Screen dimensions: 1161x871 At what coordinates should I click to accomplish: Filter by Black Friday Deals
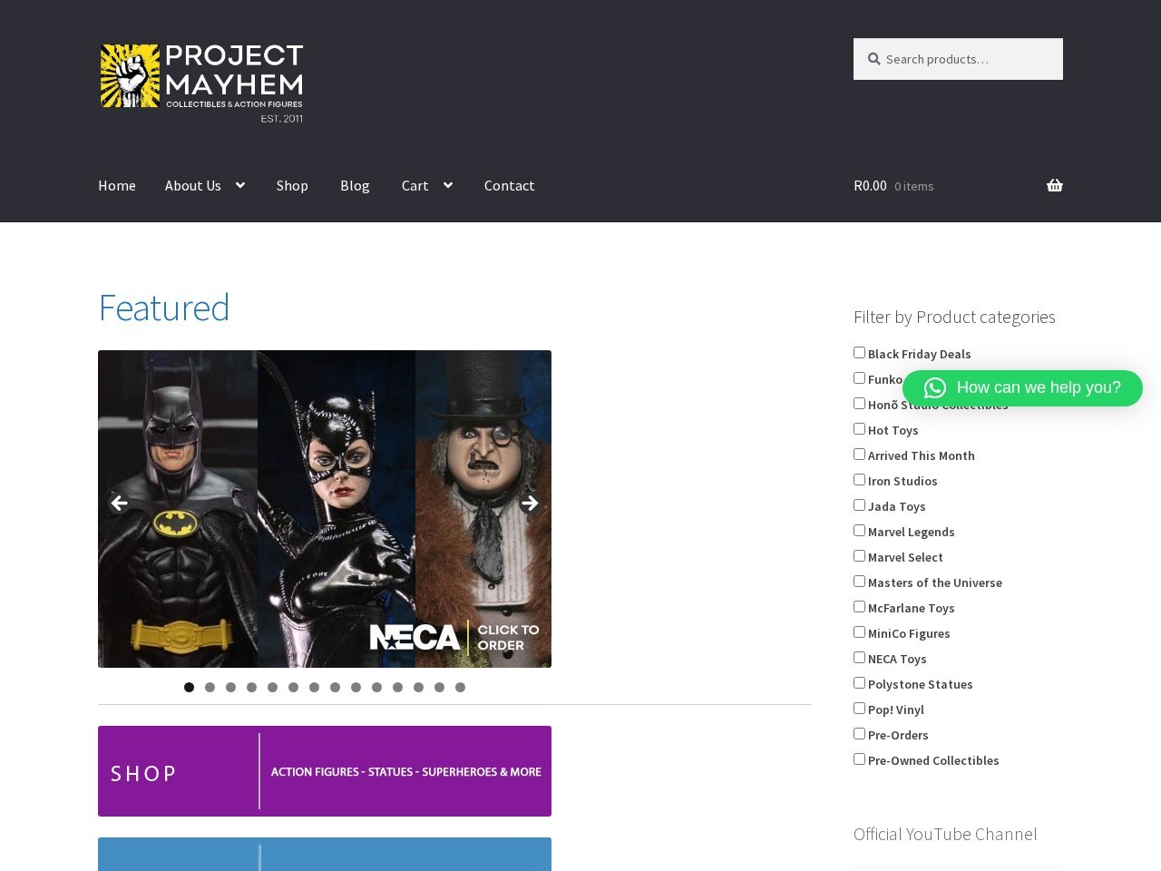859,352
